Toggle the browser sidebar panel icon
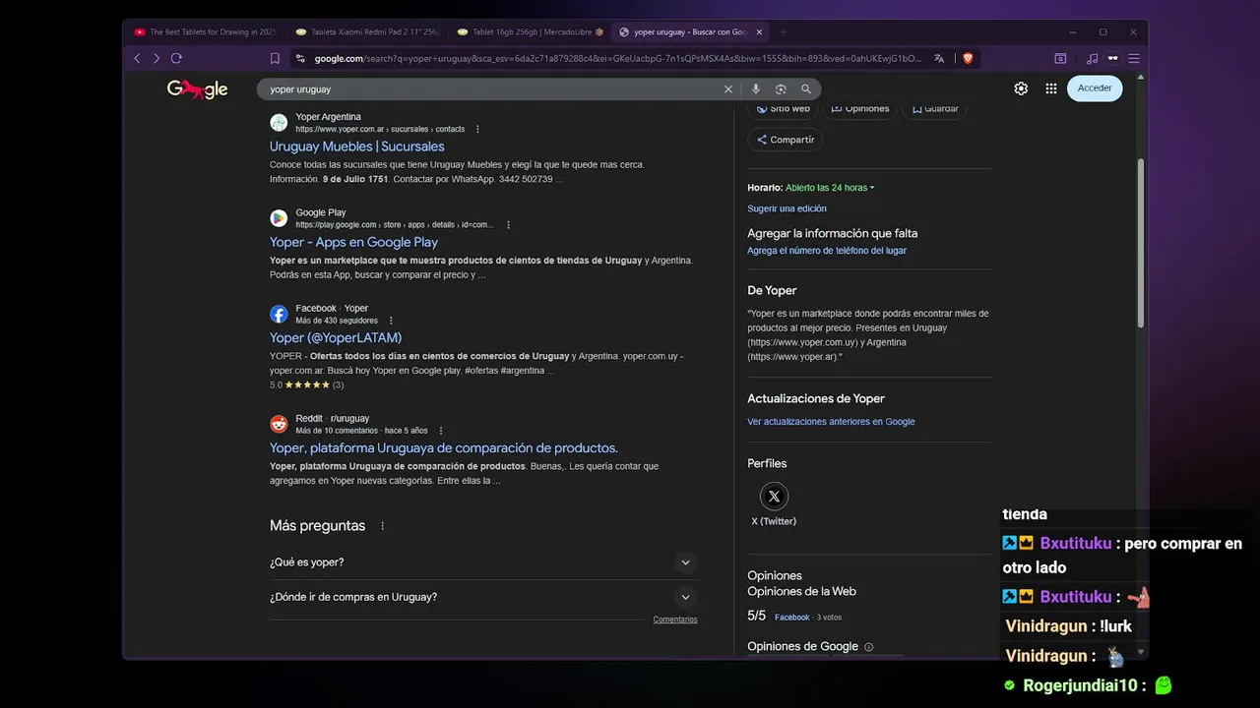This screenshot has width=1260, height=708. click(1060, 59)
